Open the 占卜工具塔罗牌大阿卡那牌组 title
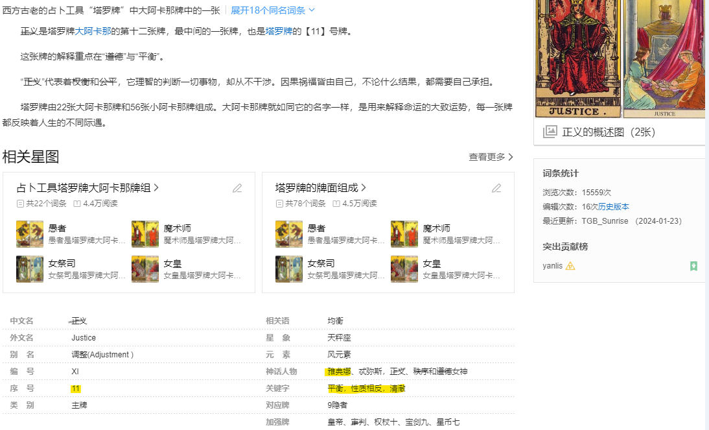 (84, 188)
